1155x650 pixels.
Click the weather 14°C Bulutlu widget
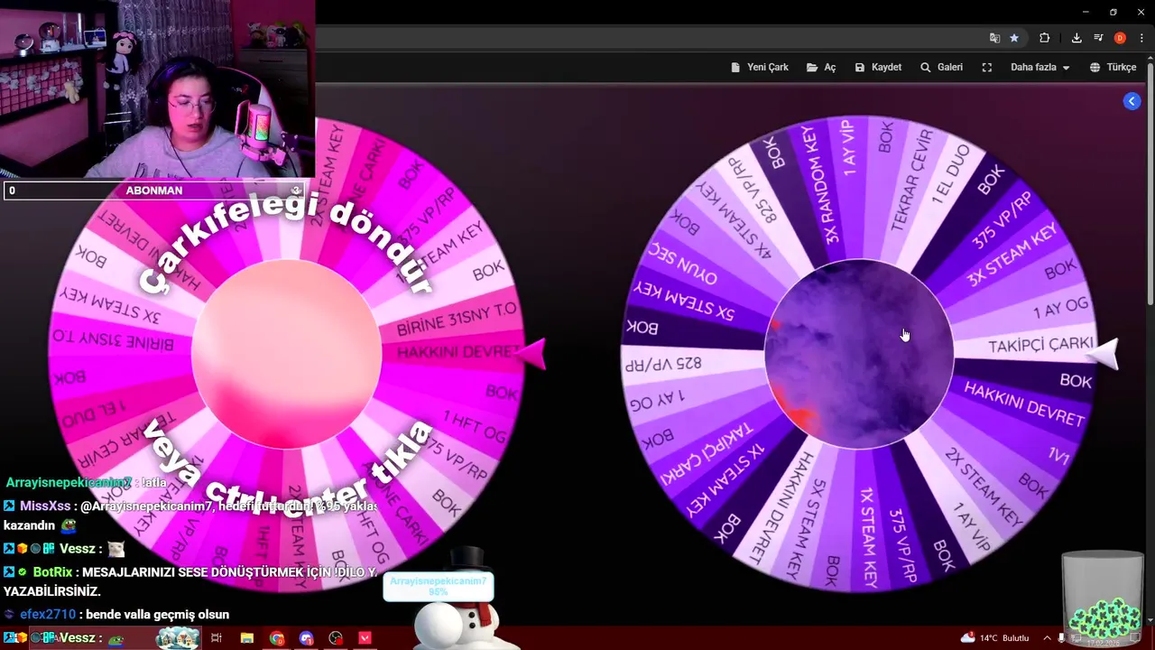(x=994, y=638)
